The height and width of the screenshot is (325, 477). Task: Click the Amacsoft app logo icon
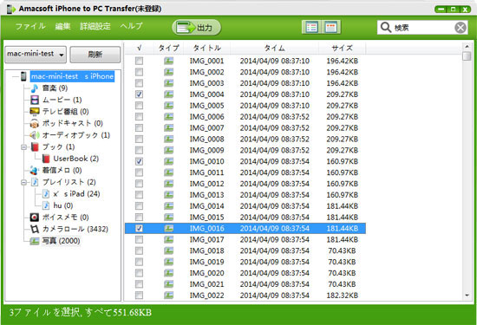pos(11,9)
